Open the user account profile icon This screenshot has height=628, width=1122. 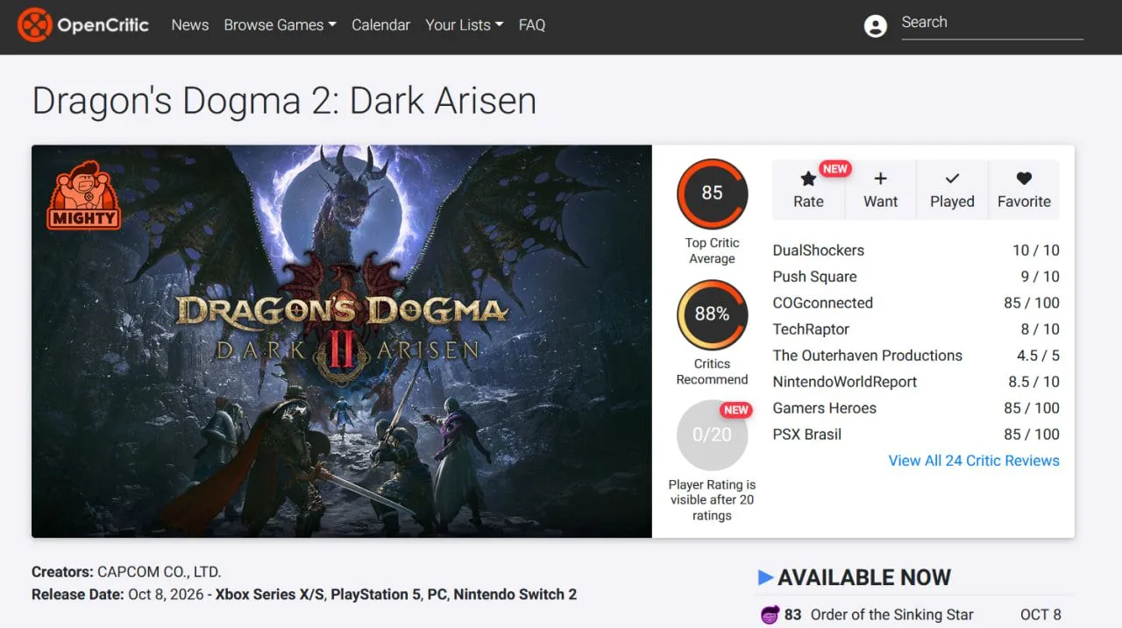click(875, 26)
